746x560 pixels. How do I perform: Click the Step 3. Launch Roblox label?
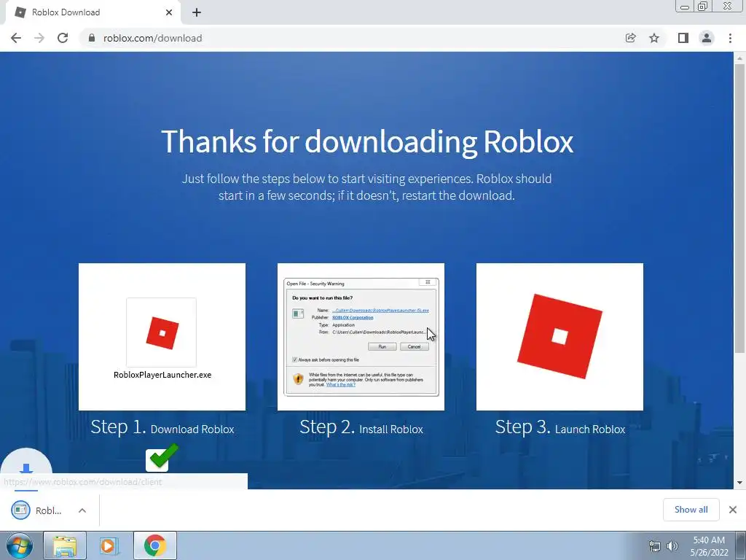(560, 427)
